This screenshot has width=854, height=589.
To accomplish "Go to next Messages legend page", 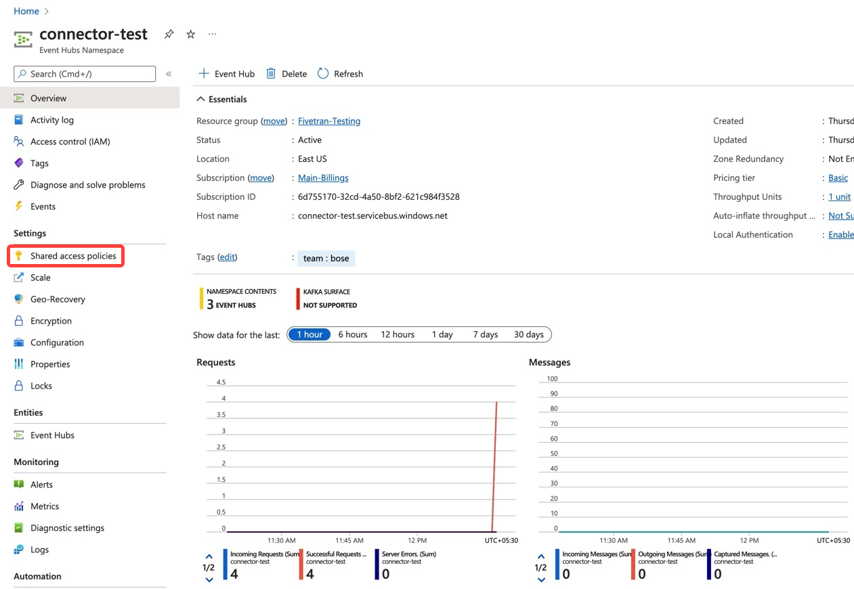I will [540, 579].
